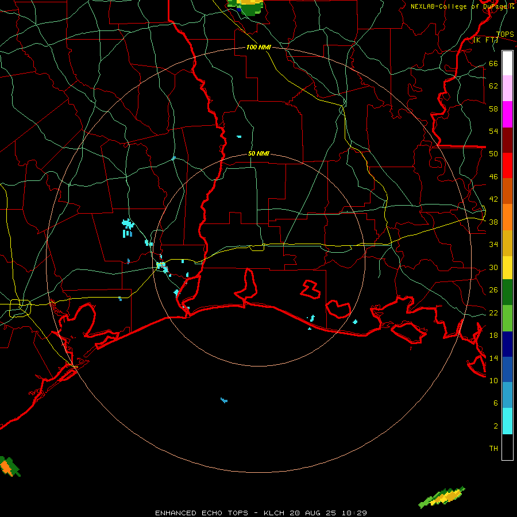Click the 100 NMI range ring label
This screenshot has width=517, height=517.
pos(258,47)
